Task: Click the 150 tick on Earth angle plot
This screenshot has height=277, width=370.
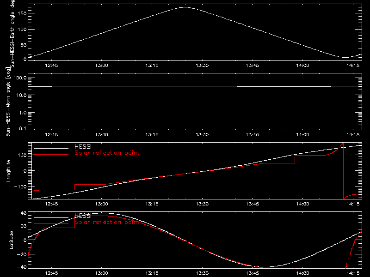Action: (x=22, y=13)
